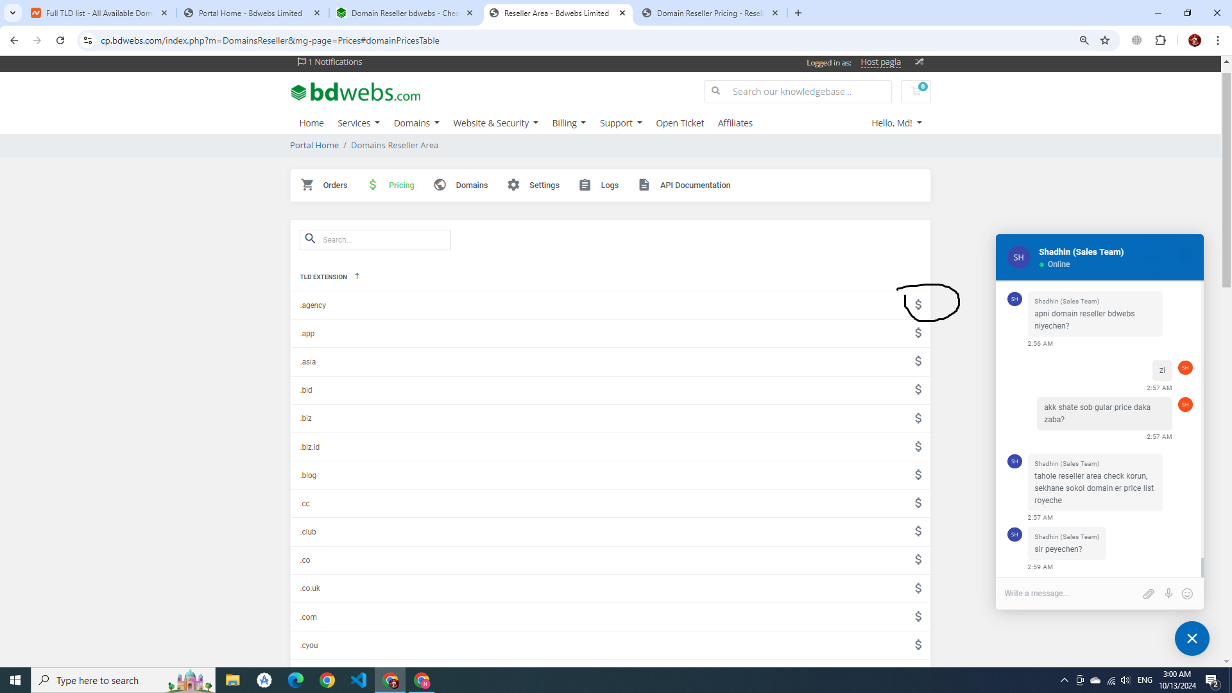Image resolution: width=1232 pixels, height=693 pixels.
Task: Open pricing for .biz.id extension
Action: click(x=918, y=447)
